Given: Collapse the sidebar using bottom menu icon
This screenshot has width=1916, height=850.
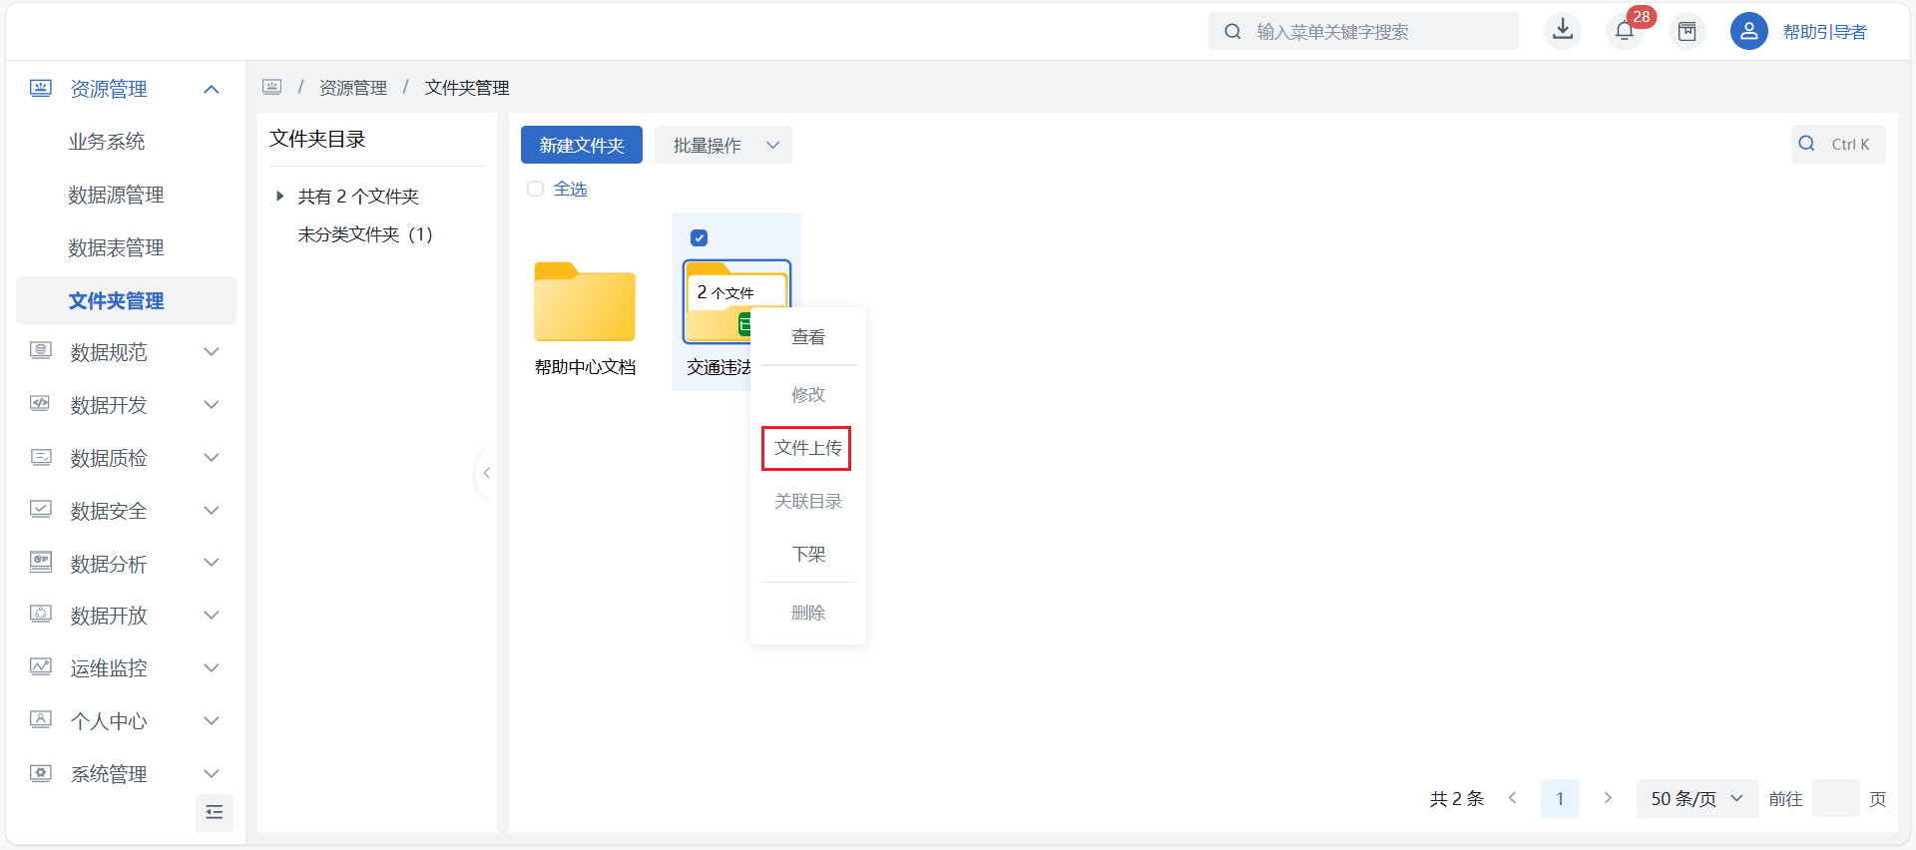Looking at the screenshot, I should [214, 812].
